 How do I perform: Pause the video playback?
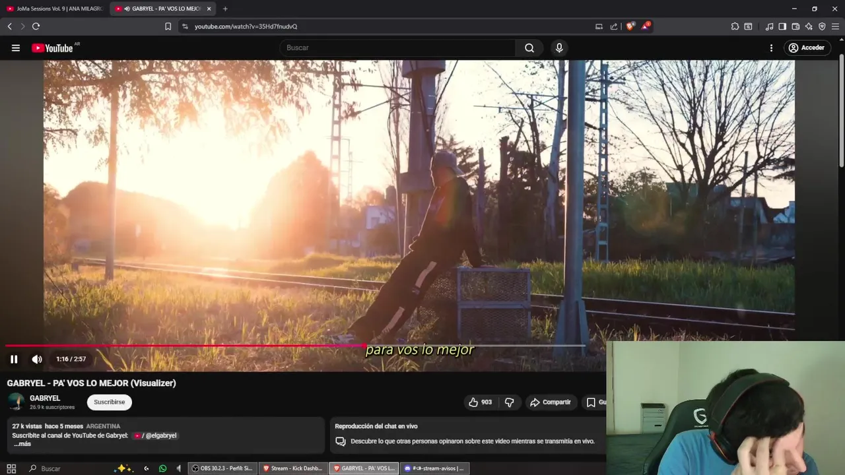click(x=14, y=359)
